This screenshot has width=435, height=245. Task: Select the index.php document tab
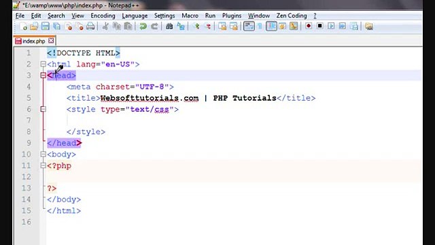click(34, 41)
